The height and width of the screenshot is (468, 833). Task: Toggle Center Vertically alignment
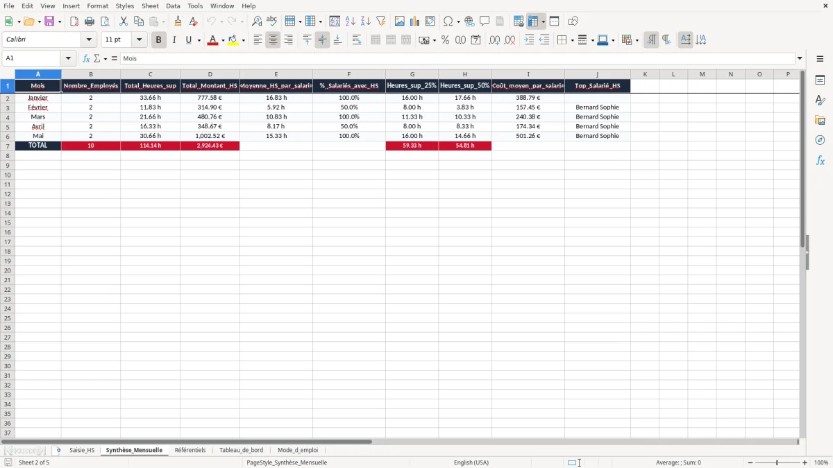click(322, 40)
